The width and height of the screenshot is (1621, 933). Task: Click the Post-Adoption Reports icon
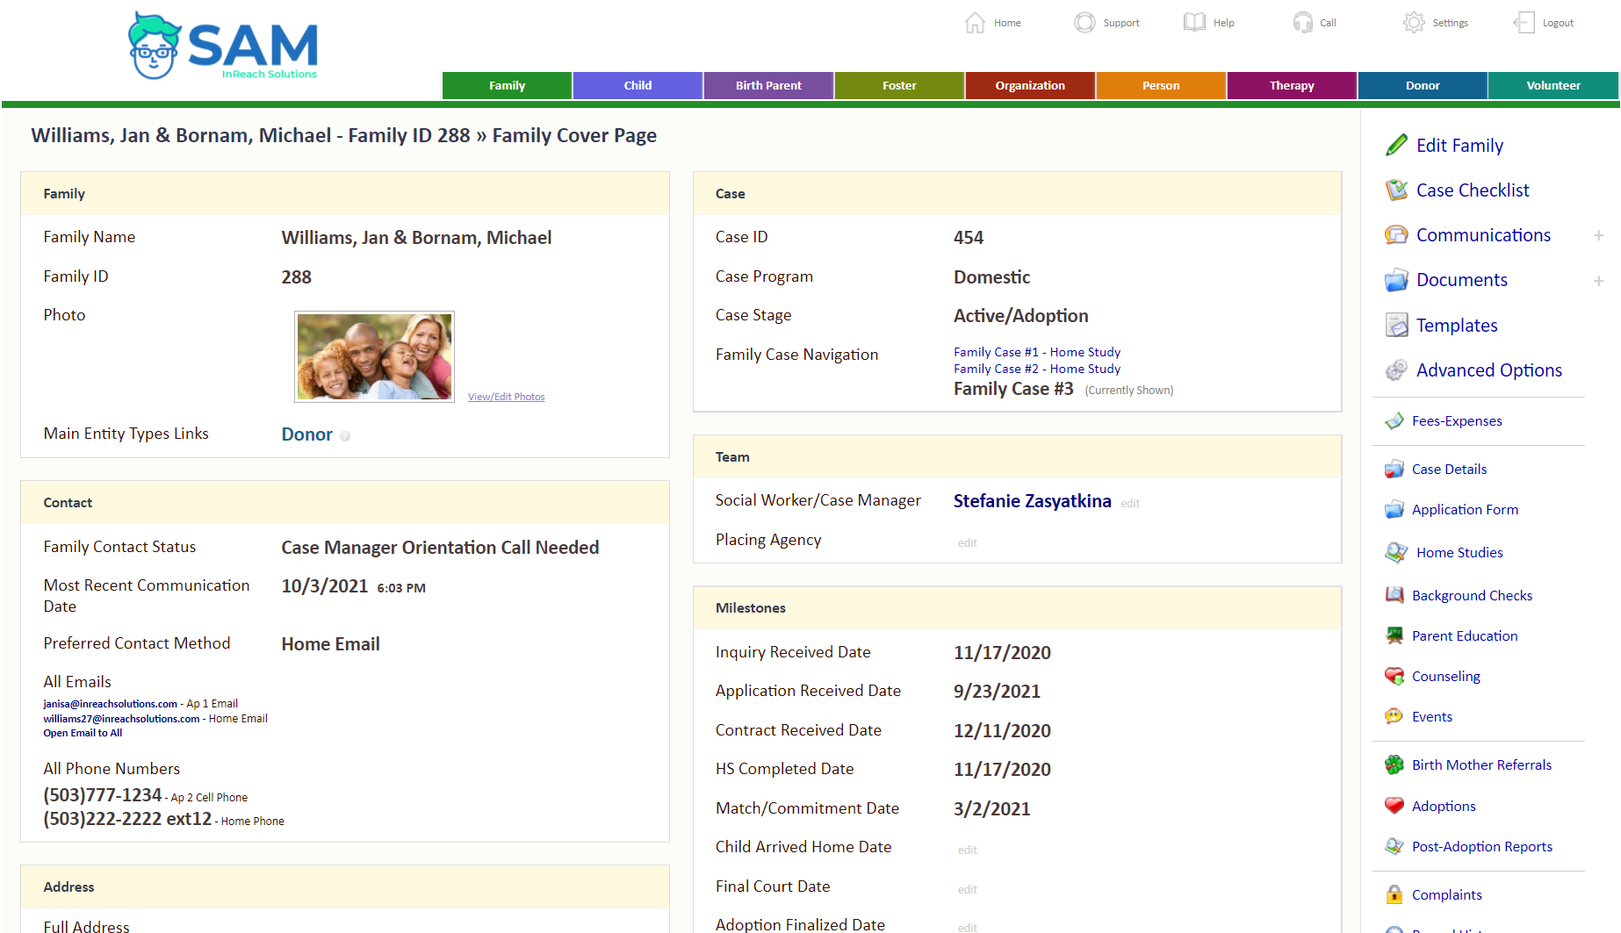[1394, 847]
